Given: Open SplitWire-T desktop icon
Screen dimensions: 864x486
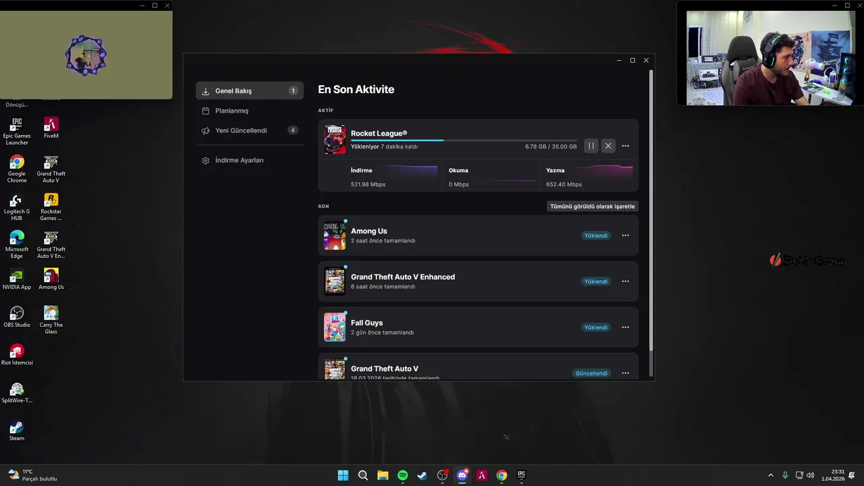Looking at the screenshot, I should (x=17, y=393).
